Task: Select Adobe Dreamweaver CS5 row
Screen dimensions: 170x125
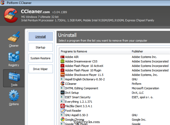Action: tap(81, 61)
